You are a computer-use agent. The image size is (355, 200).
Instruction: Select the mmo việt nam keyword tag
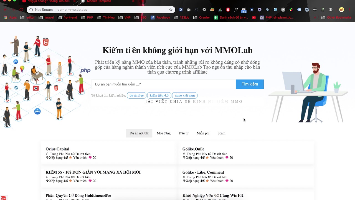pyautogui.click(x=185, y=96)
